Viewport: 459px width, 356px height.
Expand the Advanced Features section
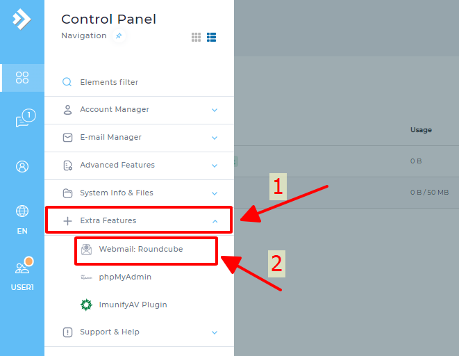click(215, 165)
